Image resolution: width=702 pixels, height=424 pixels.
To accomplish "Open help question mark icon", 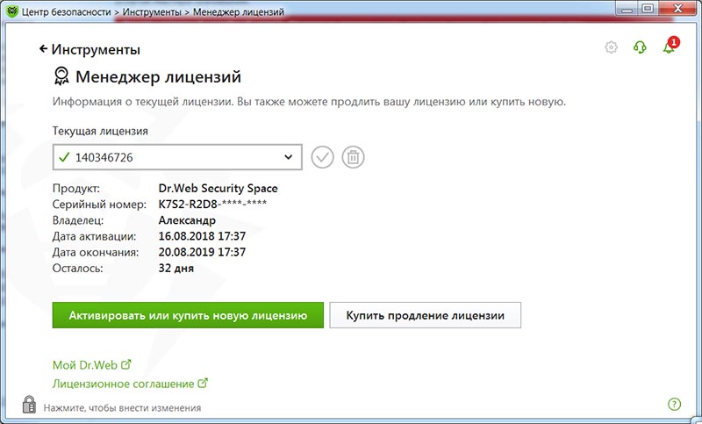I will pyautogui.click(x=674, y=405).
